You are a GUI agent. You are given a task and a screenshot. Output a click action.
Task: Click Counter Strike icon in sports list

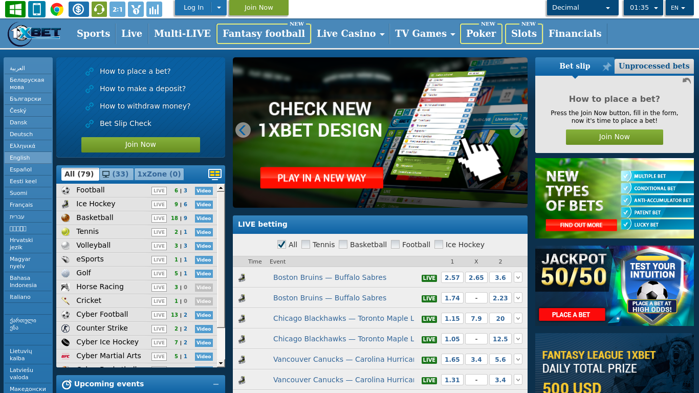click(65, 329)
